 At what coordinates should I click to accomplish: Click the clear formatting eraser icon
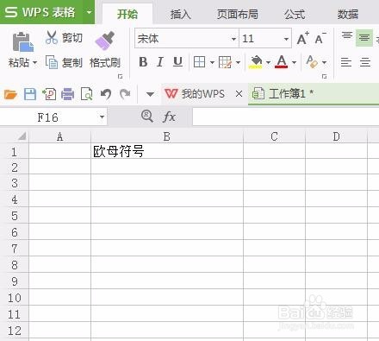point(312,62)
